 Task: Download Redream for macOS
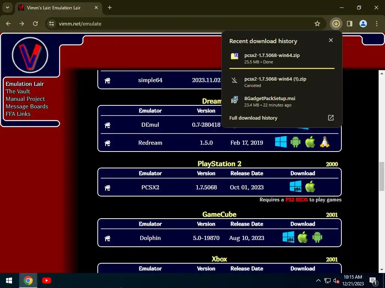310,142
